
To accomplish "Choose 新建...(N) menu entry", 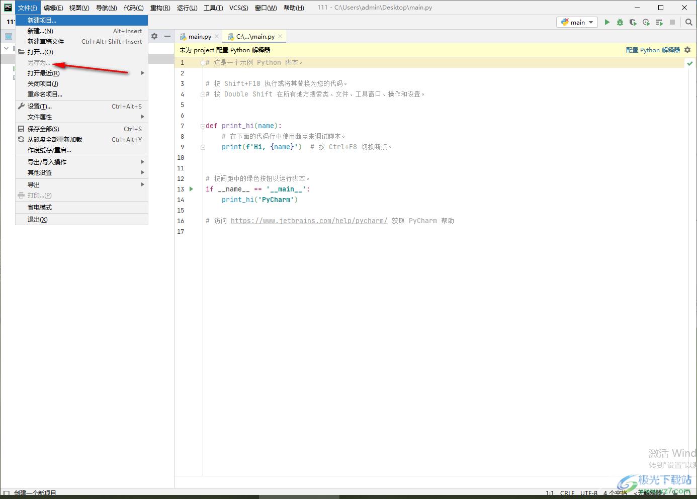I will point(81,31).
